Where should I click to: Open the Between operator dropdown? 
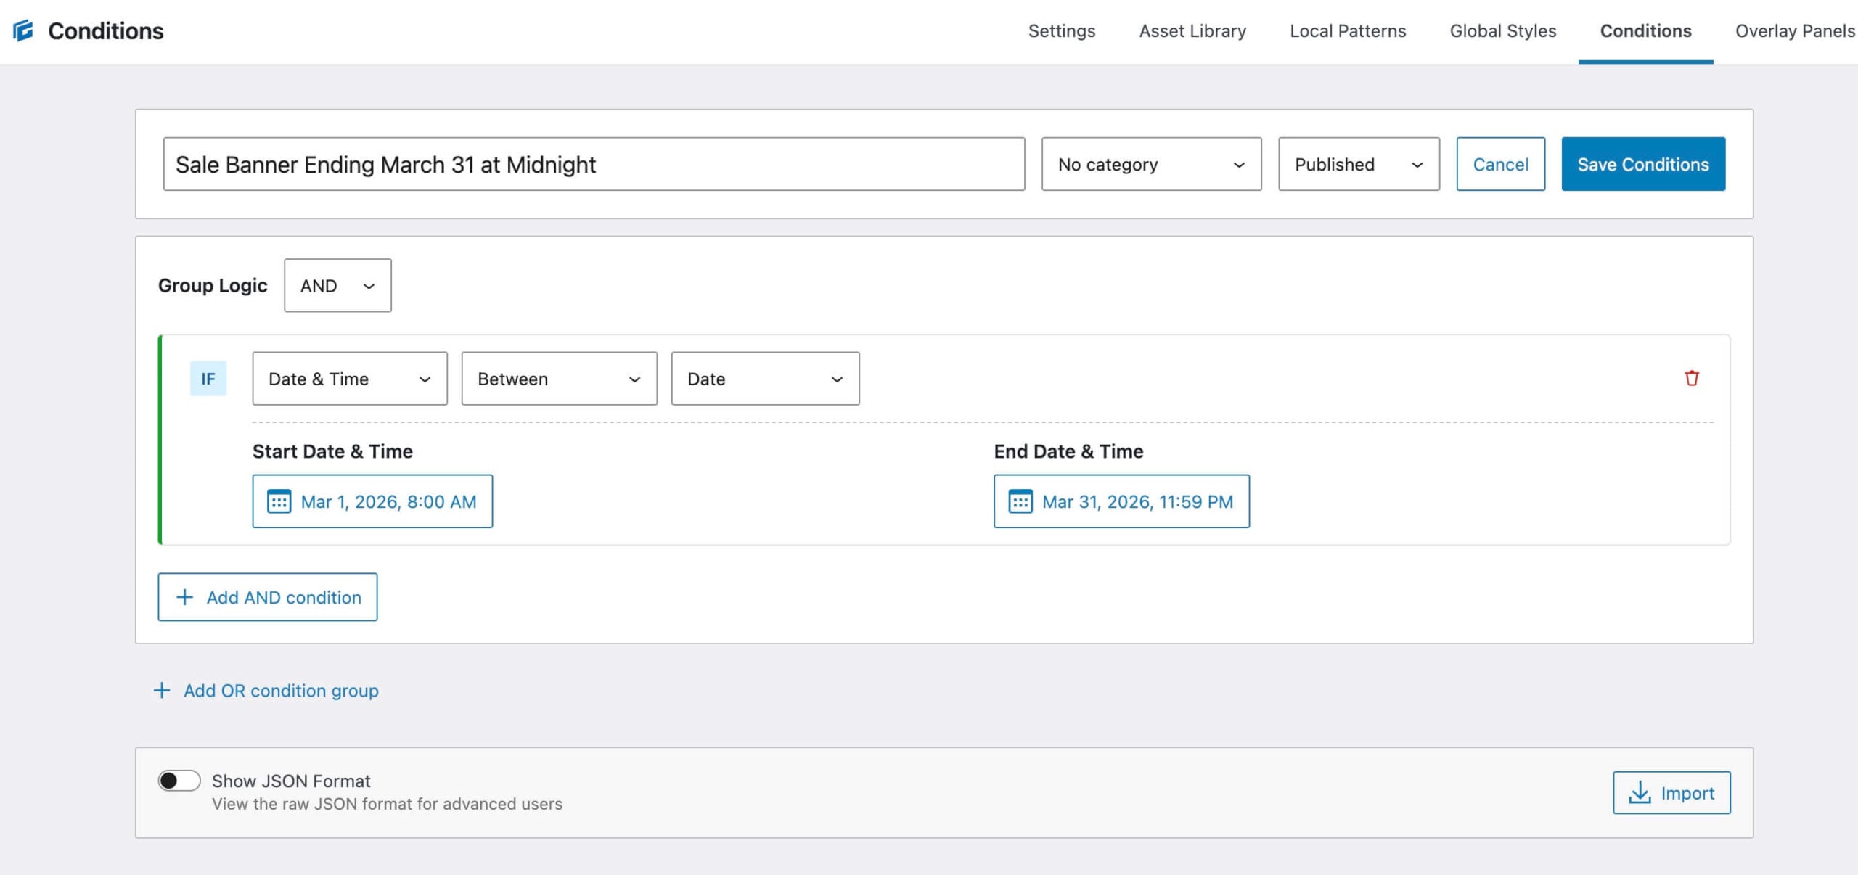[x=558, y=378]
